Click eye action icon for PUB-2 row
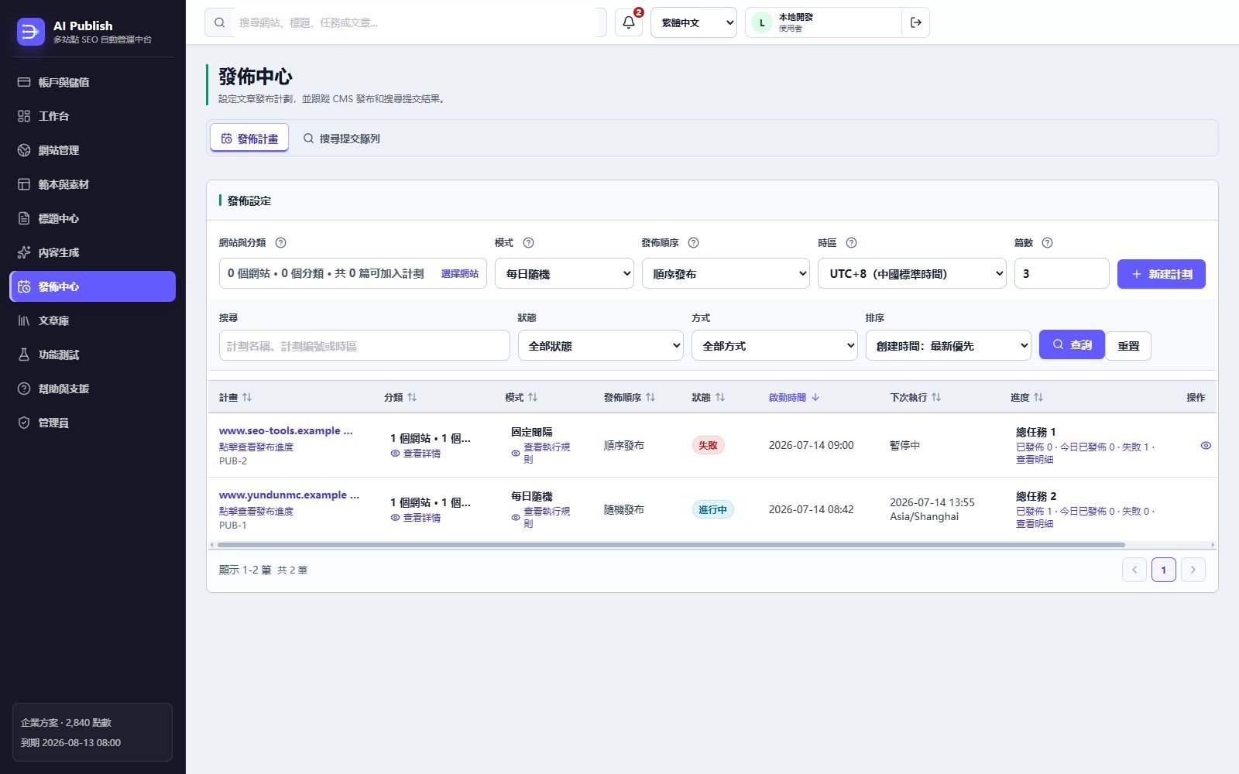 (x=1206, y=445)
